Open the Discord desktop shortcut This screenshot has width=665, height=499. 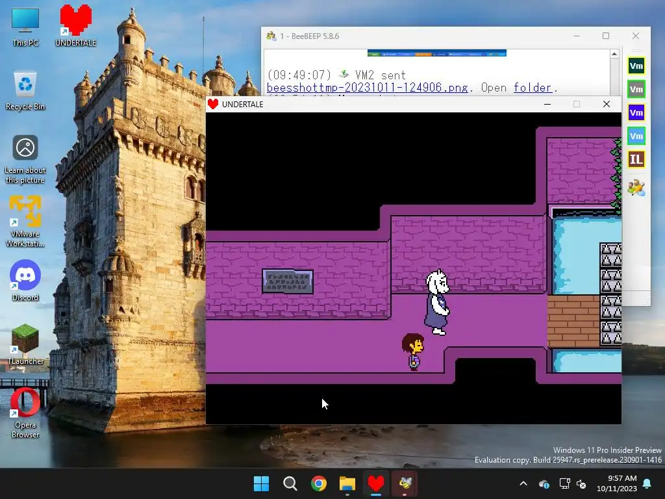tap(25, 281)
